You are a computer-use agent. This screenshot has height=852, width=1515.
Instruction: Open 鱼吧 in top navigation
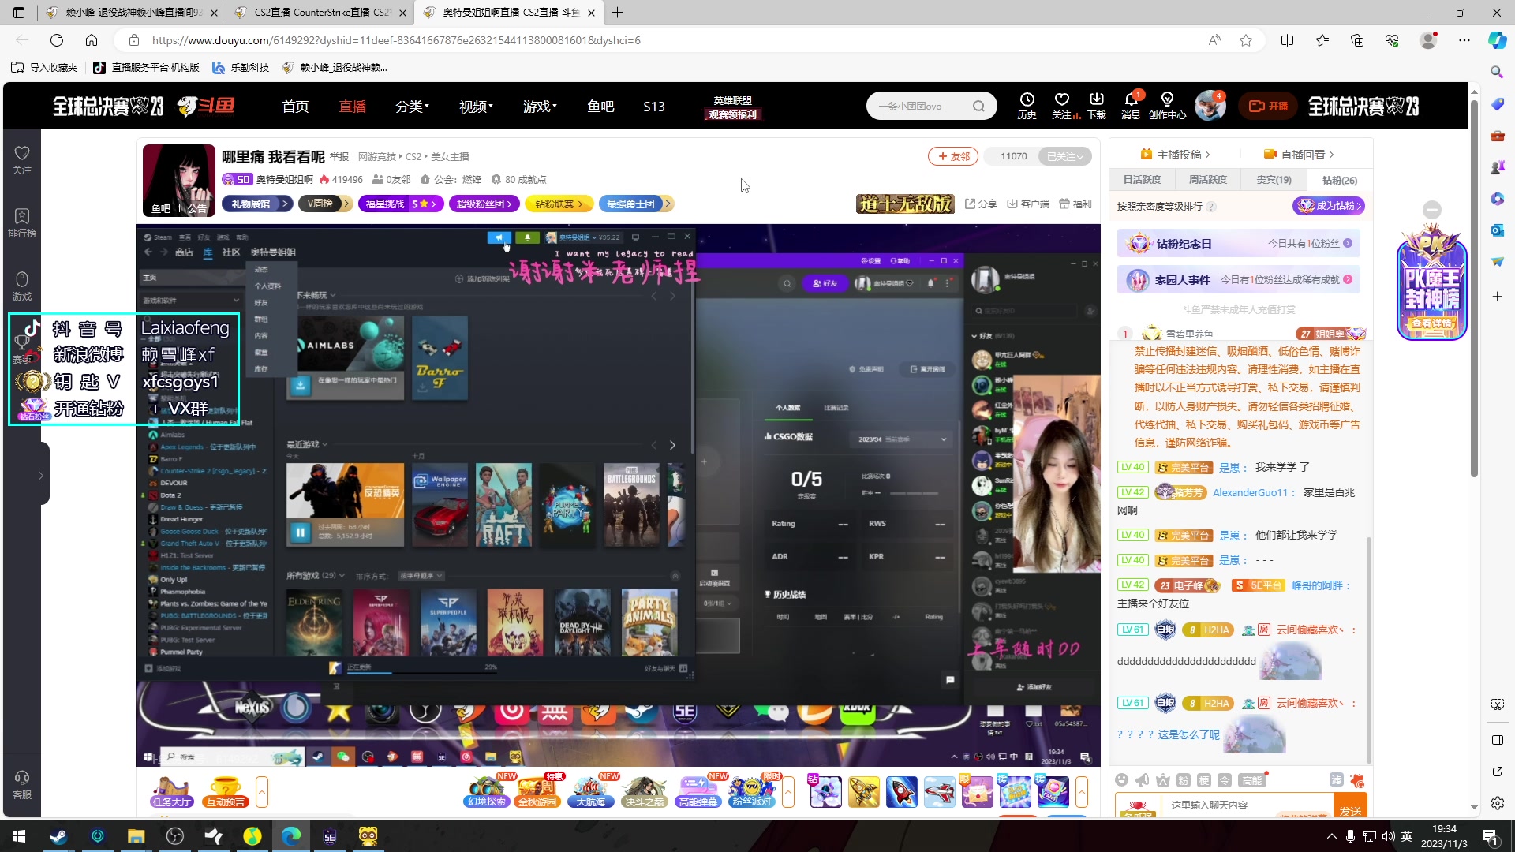tap(600, 106)
